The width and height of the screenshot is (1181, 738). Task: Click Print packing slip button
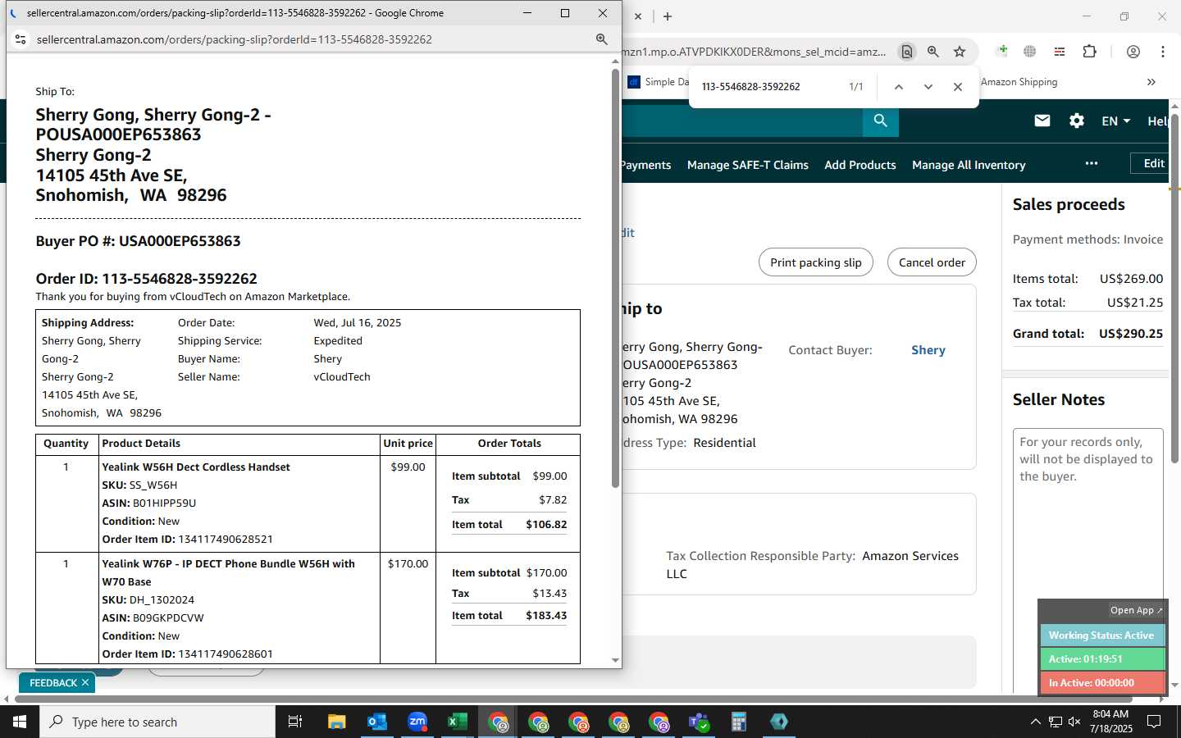point(816,262)
